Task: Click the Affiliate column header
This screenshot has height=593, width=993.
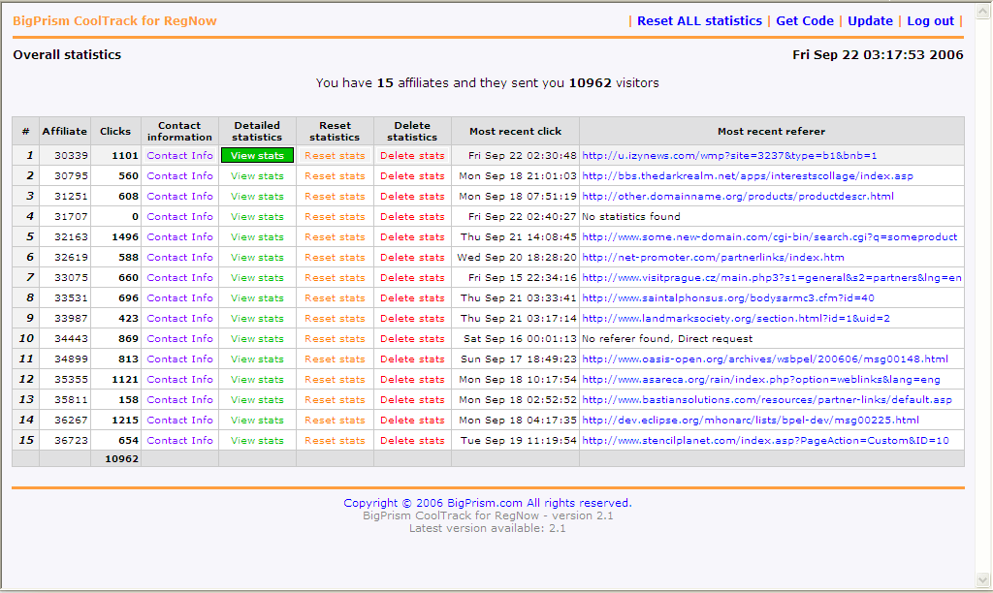Action: pyautogui.click(x=65, y=131)
